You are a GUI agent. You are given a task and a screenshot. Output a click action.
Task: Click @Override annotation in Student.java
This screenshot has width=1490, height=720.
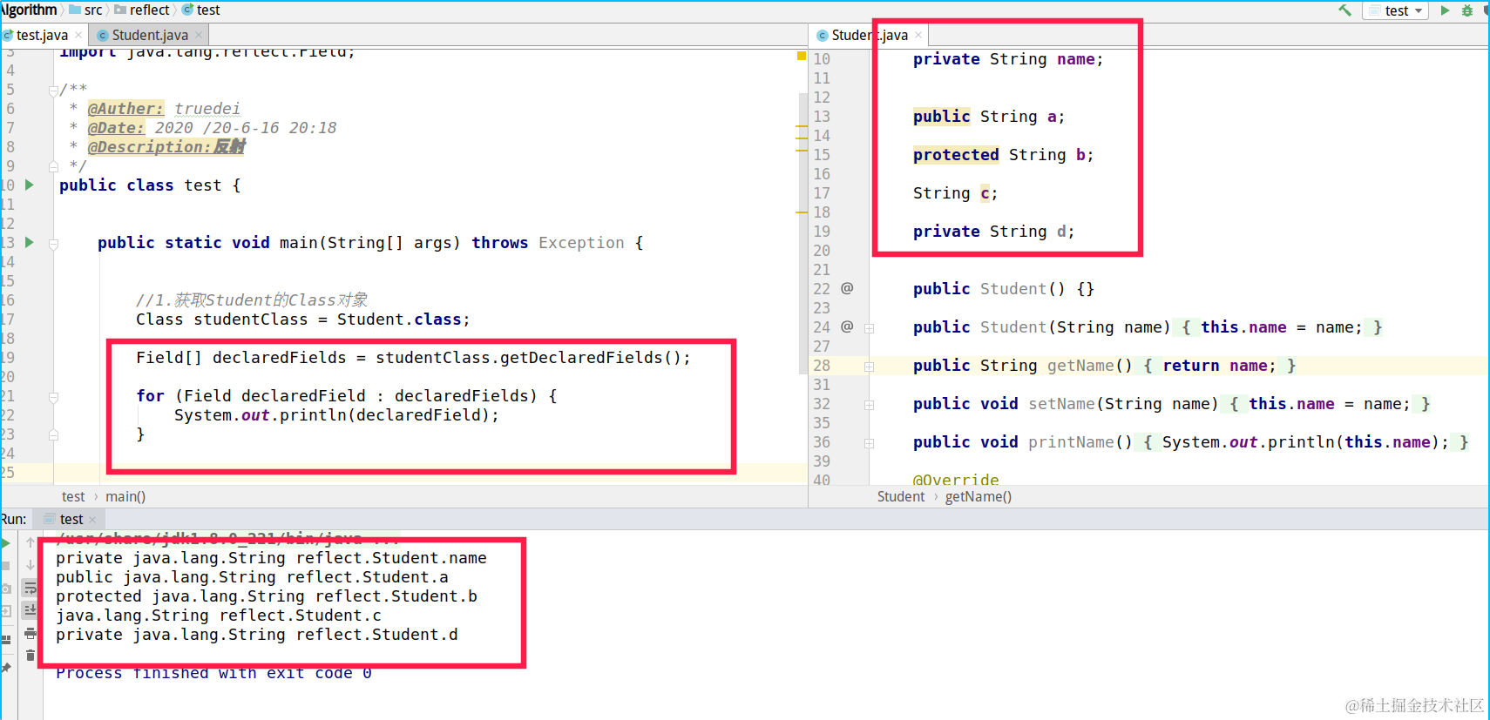[x=956, y=479]
